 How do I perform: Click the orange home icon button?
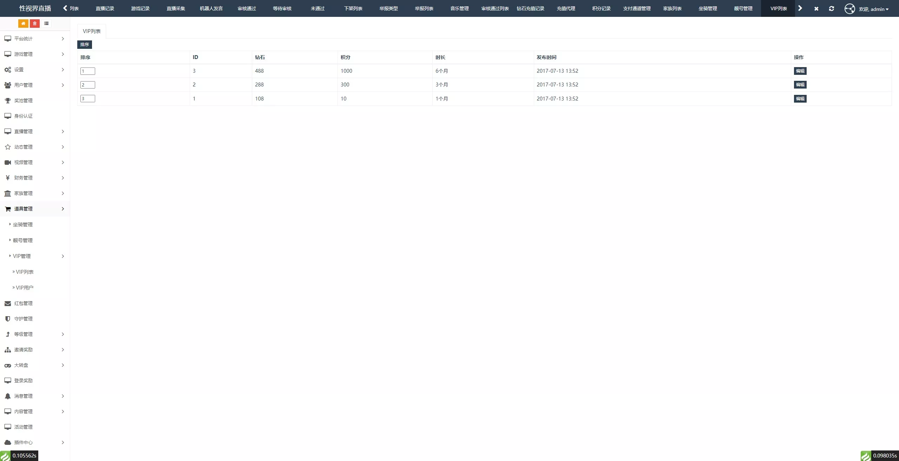tap(23, 24)
